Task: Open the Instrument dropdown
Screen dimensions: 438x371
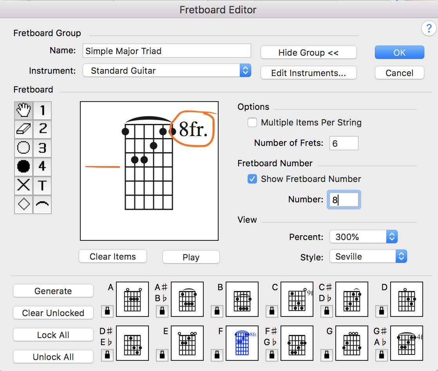Action: tap(167, 71)
